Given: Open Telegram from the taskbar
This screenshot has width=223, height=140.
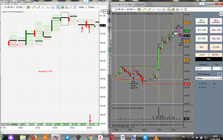Looking at the screenshot, I should [x=67, y=137].
